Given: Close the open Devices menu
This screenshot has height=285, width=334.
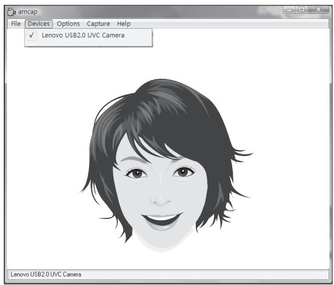Looking at the screenshot, I should (x=39, y=24).
